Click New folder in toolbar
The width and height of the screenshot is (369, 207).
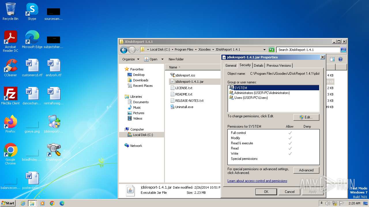(x=176, y=59)
